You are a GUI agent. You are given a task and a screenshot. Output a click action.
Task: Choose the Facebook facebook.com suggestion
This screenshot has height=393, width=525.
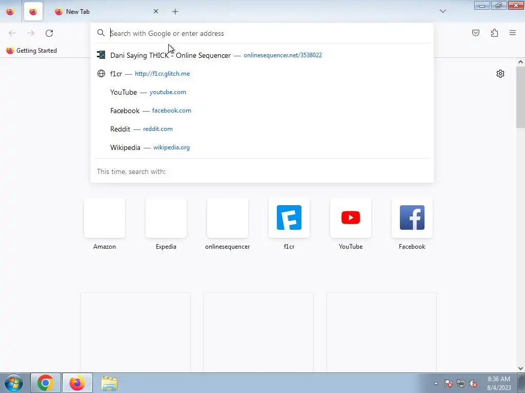[x=262, y=111]
